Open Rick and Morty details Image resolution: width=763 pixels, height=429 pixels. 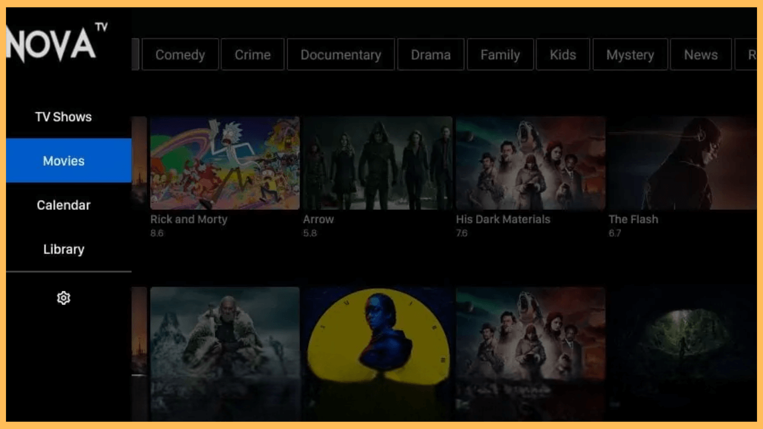(224, 163)
